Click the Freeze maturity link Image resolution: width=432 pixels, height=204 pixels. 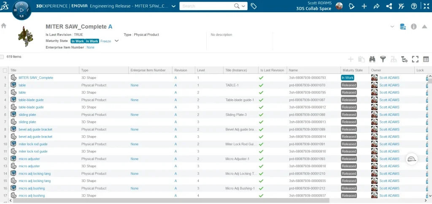click(x=105, y=41)
